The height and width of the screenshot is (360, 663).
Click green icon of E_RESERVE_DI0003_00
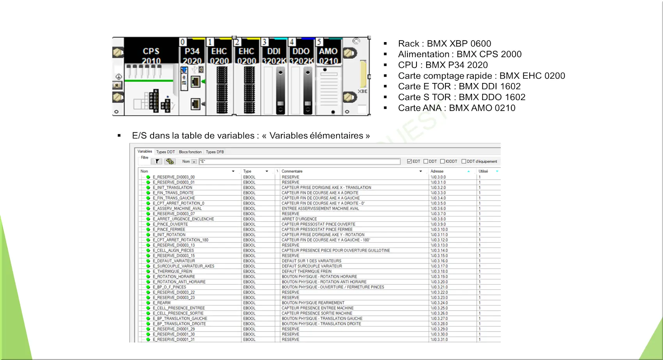148,177
